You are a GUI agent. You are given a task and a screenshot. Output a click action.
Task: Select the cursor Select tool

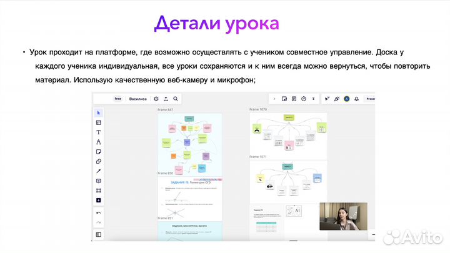99,113
